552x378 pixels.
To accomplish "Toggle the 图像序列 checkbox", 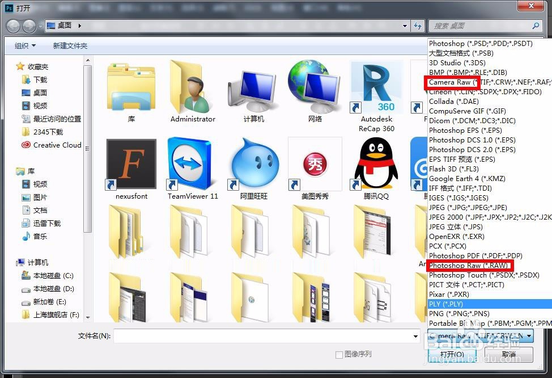I will [x=339, y=354].
